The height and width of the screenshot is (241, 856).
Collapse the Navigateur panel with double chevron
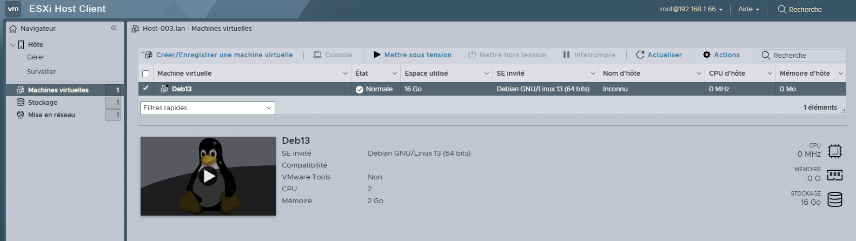114,28
